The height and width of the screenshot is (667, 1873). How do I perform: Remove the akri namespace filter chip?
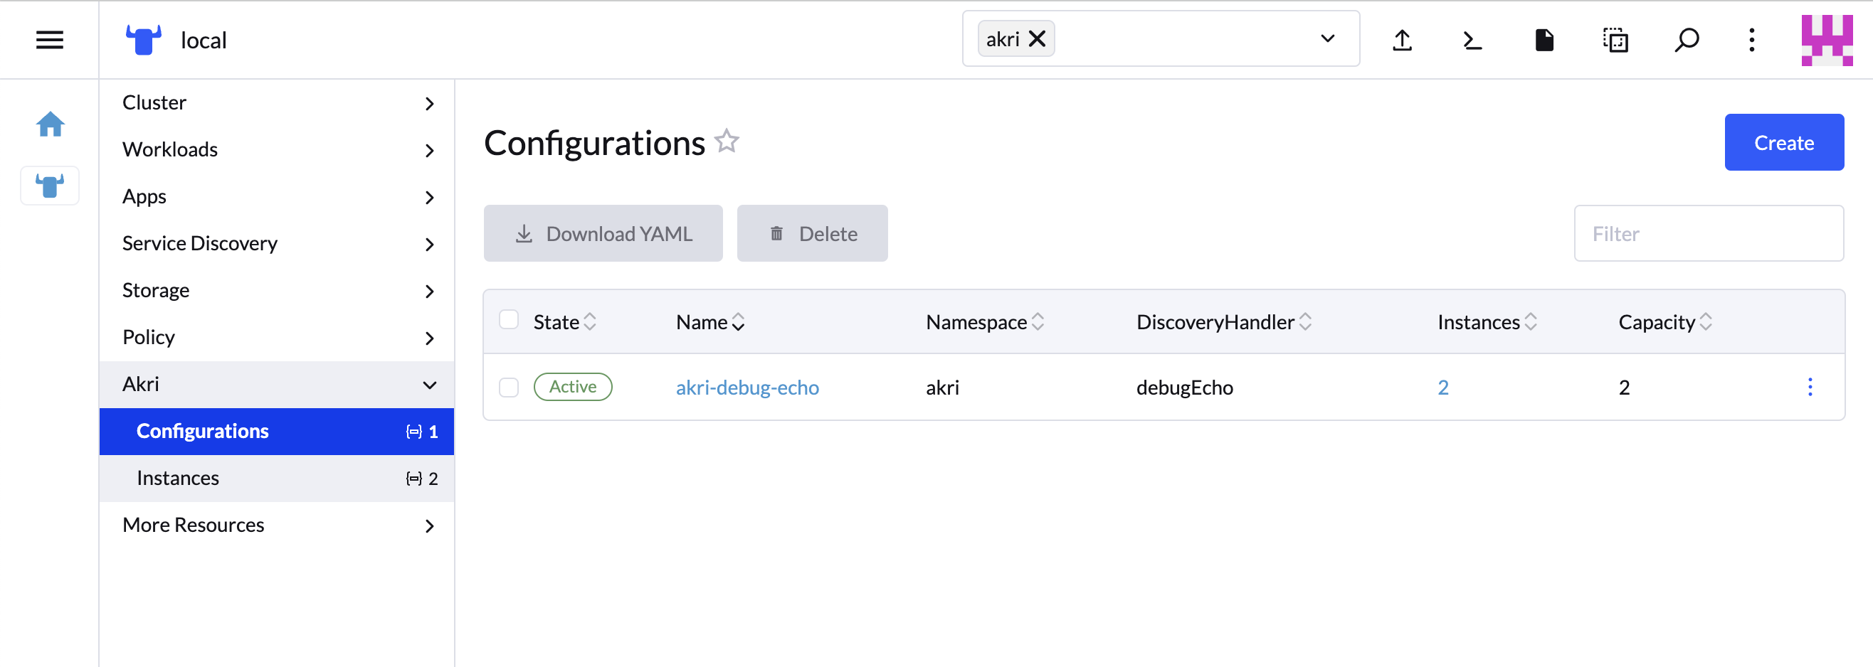pyautogui.click(x=1038, y=38)
